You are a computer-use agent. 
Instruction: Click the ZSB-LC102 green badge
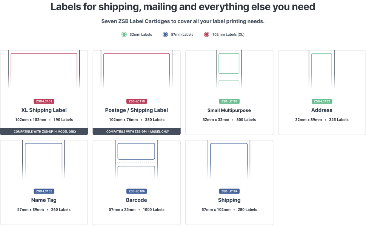click(x=322, y=101)
